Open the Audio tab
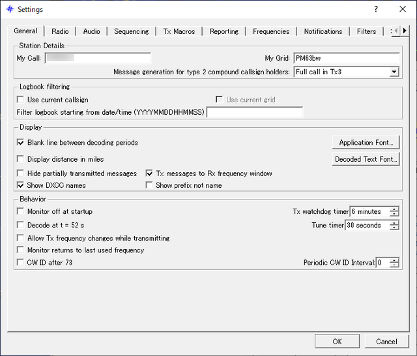417x356 pixels. pyautogui.click(x=91, y=31)
